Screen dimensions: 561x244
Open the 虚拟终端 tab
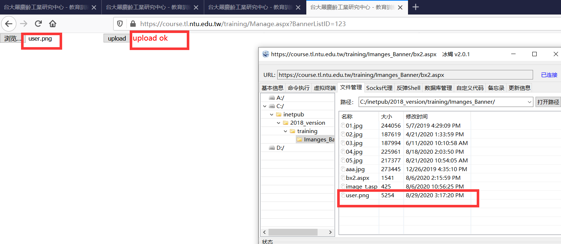(x=325, y=88)
